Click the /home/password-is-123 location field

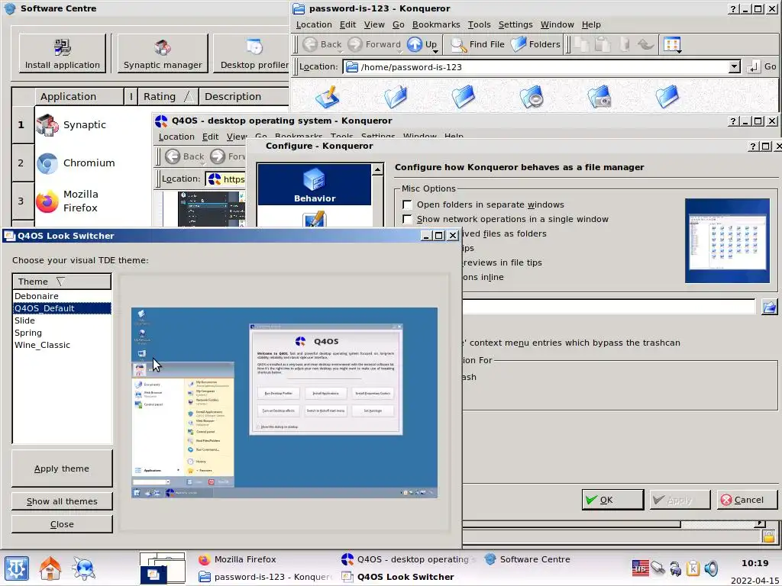click(x=541, y=67)
